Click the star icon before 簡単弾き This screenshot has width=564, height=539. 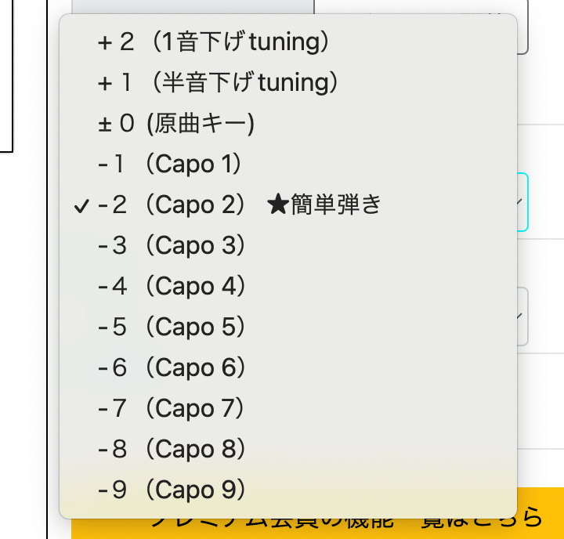277,205
